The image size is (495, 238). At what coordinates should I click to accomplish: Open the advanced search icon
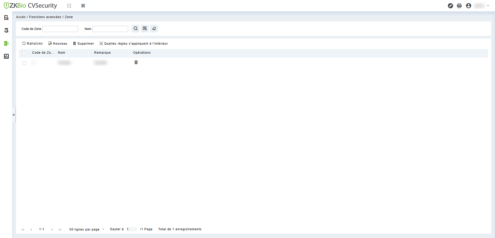coord(145,29)
